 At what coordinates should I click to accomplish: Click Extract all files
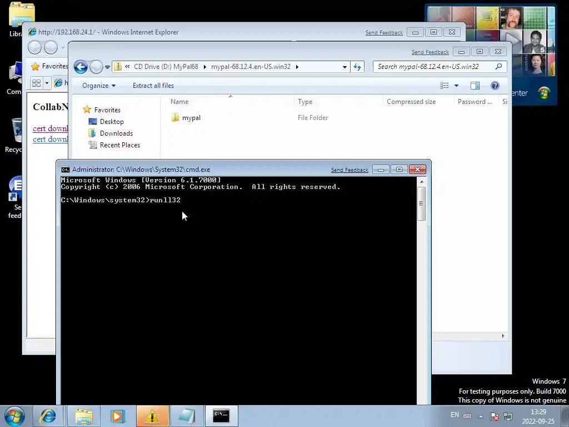click(x=153, y=86)
